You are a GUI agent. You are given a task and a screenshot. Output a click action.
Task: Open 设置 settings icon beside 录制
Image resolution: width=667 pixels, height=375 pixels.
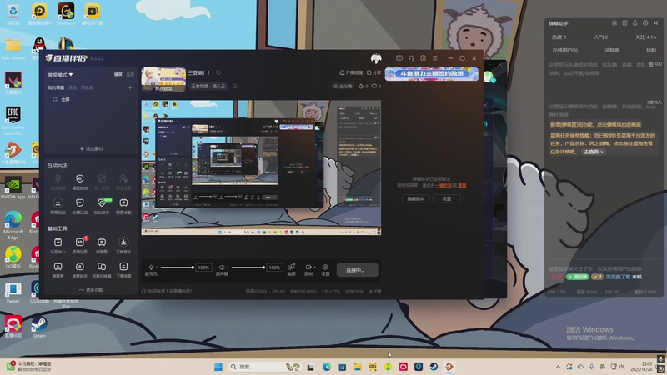pos(325,269)
